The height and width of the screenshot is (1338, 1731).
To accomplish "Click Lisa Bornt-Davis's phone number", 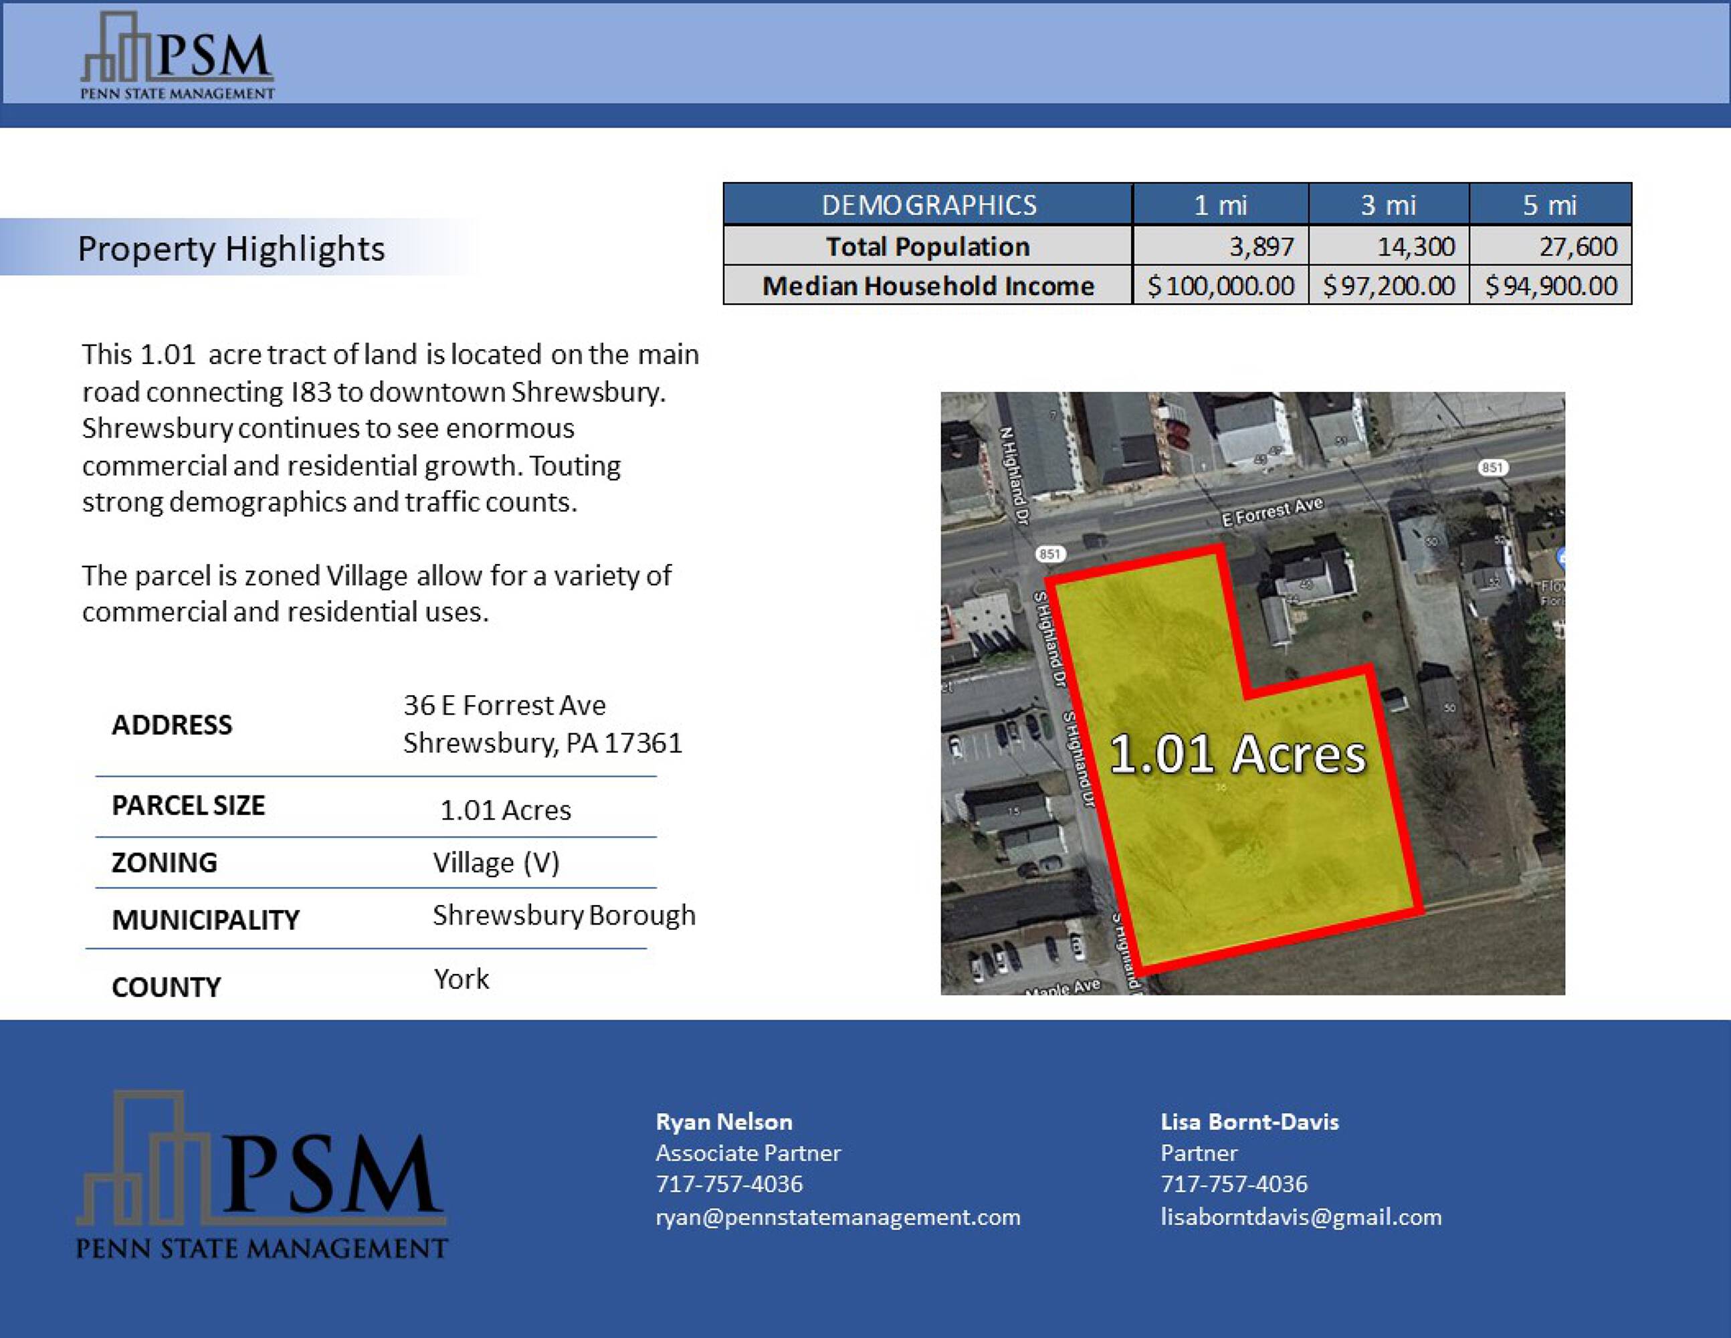I will 1233,1183.
